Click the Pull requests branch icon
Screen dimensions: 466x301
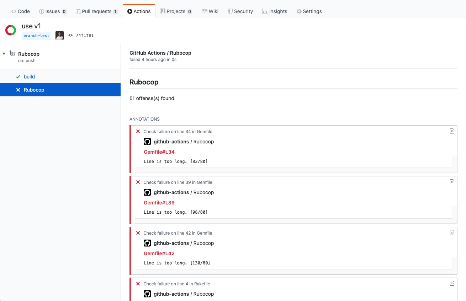(78, 11)
